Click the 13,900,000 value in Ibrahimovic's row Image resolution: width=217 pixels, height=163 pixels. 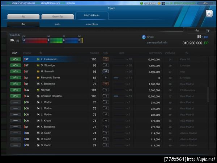click(x=154, y=60)
